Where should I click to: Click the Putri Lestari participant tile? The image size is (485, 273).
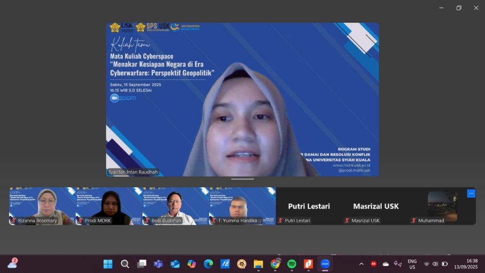(x=309, y=206)
